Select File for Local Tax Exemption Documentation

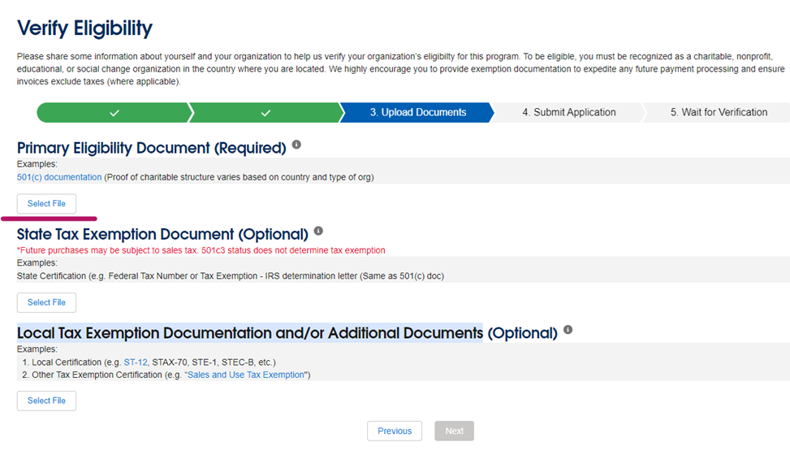coord(46,401)
